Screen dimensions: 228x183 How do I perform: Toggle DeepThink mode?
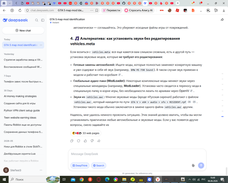tap(80, 166)
